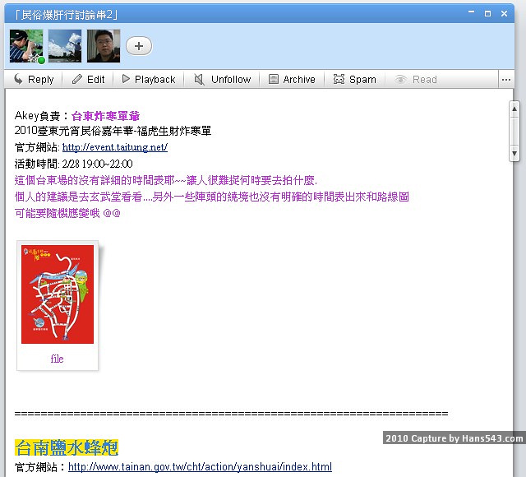The image size is (526, 477).
Task: Open the red map attachment thumbnail
Action: 58,294
